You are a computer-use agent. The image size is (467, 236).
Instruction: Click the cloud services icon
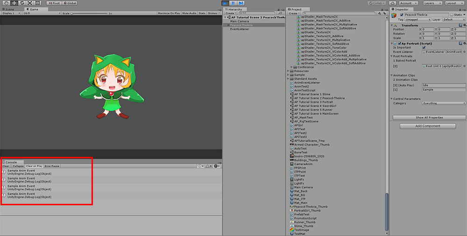[393, 3]
